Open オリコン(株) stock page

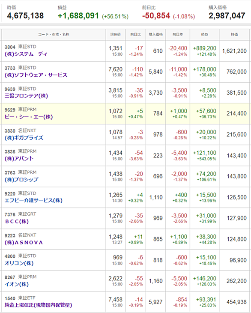click(19, 263)
